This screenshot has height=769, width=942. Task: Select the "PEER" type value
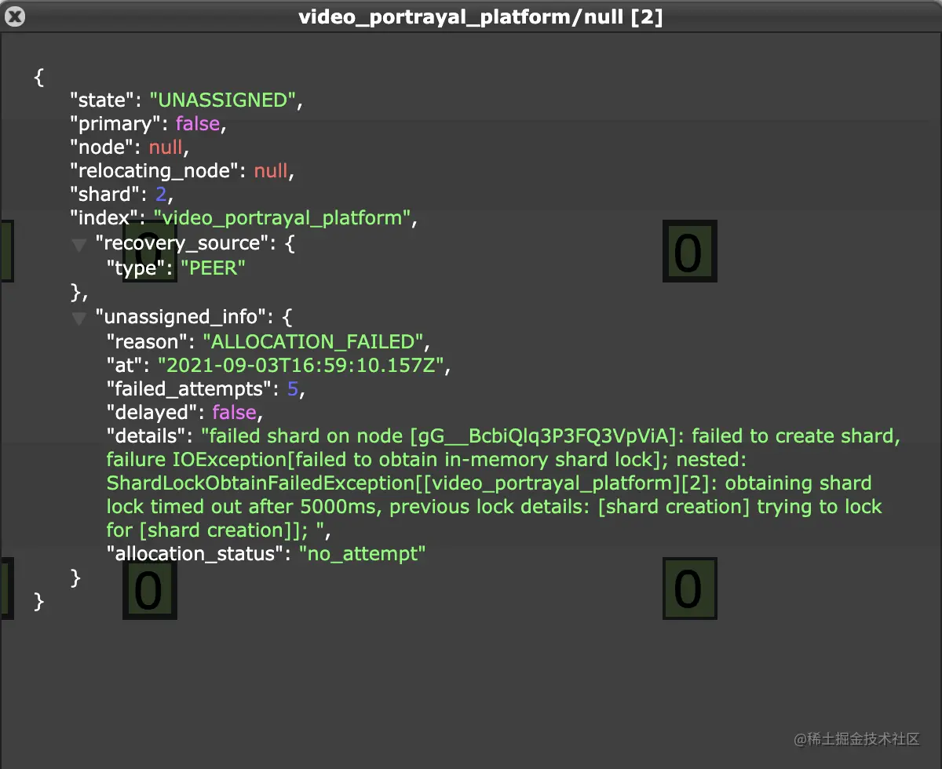(x=213, y=268)
